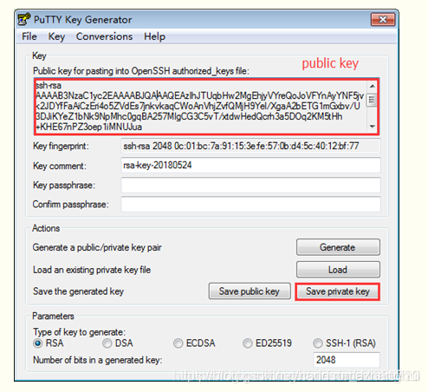Screen dimensions: 428x392
Task: Open the Conversions menu
Action: 104,36
